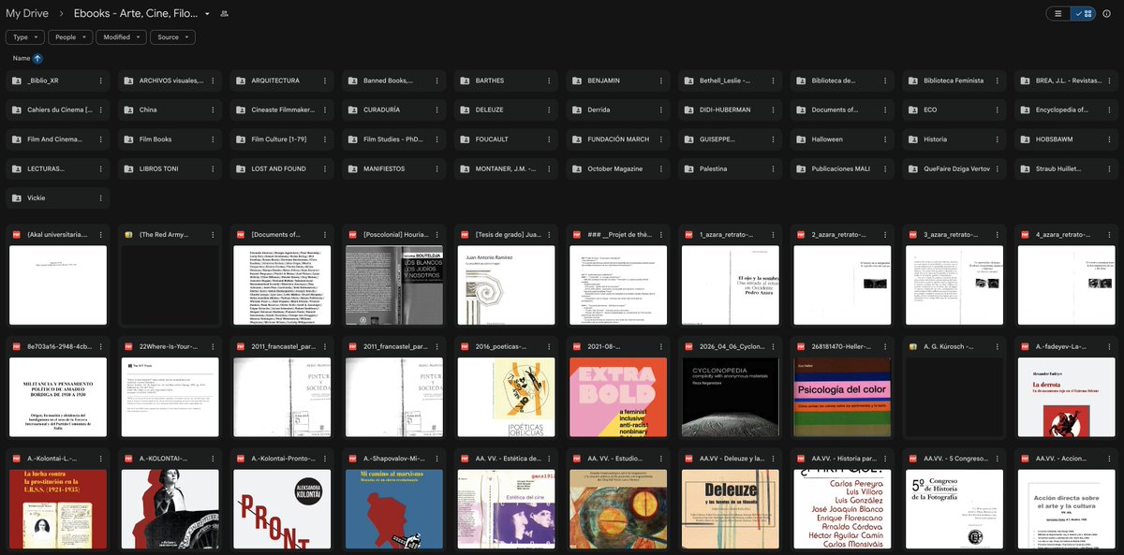1124x555 pixels.
Task: Open the PRONTO Aleksandra Kolontai cover thumbnail
Action: click(282, 509)
